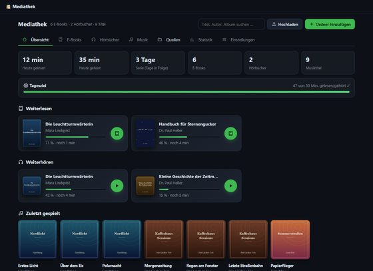The width and height of the screenshot is (373, 271).
Task: Click the Mediathek app logo icon
Action: pos(8,7)
